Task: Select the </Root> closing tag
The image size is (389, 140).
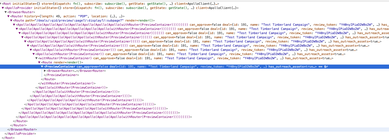Action: pos(8,138)
